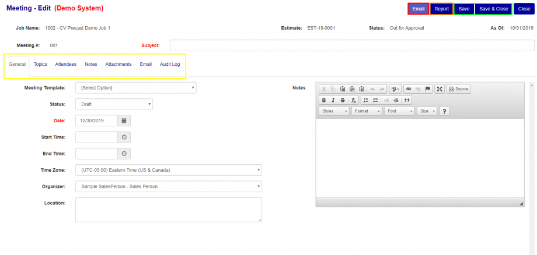The image size is (537, 255).
Task: Click the Undo arrow in editor toolbar
Action: point(372,88)
